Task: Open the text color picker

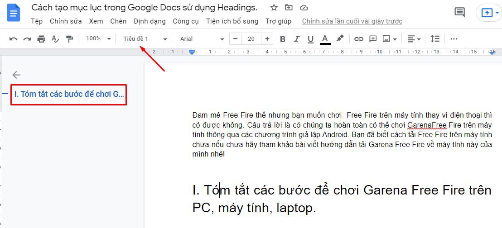Action: pos(325,39)
